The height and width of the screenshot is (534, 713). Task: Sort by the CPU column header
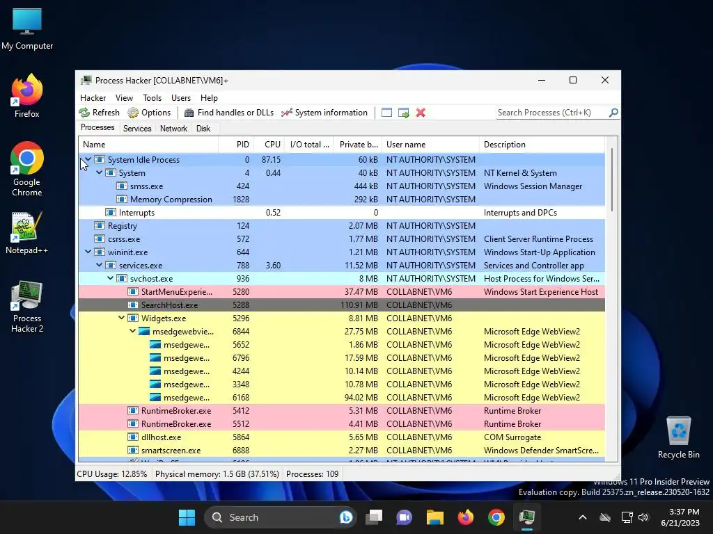pyautogui.click(x=269, y=145)
